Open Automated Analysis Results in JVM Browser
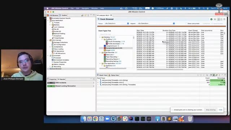 pyautogui.click(x=61, y=18)
